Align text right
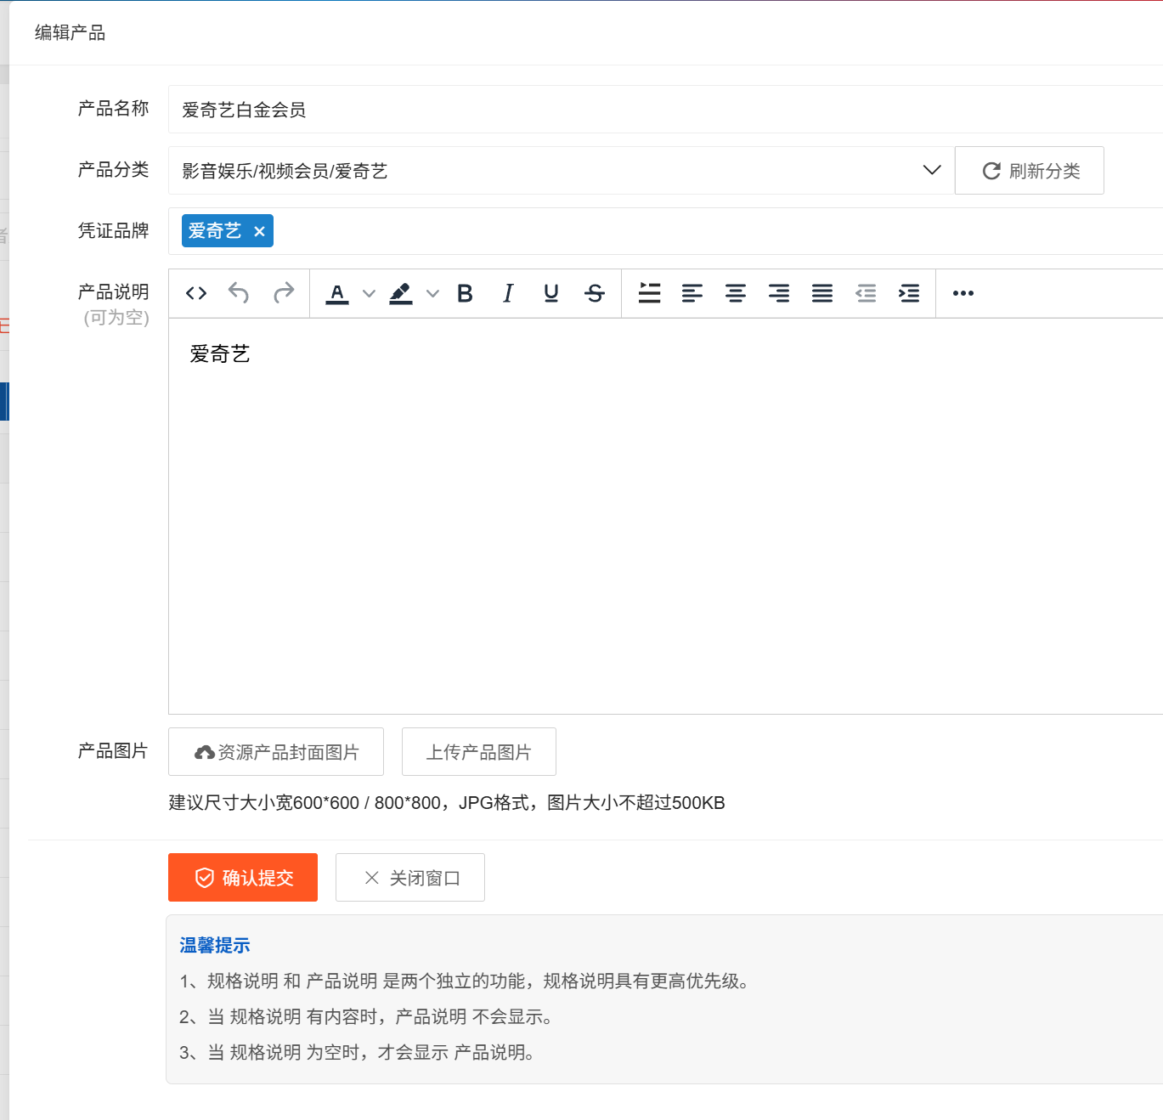 (x=779, y=294)
